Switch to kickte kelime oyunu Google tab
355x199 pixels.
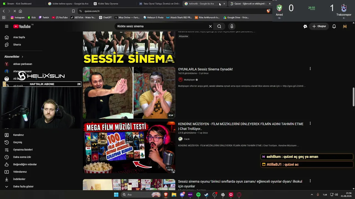click(68, 4)
